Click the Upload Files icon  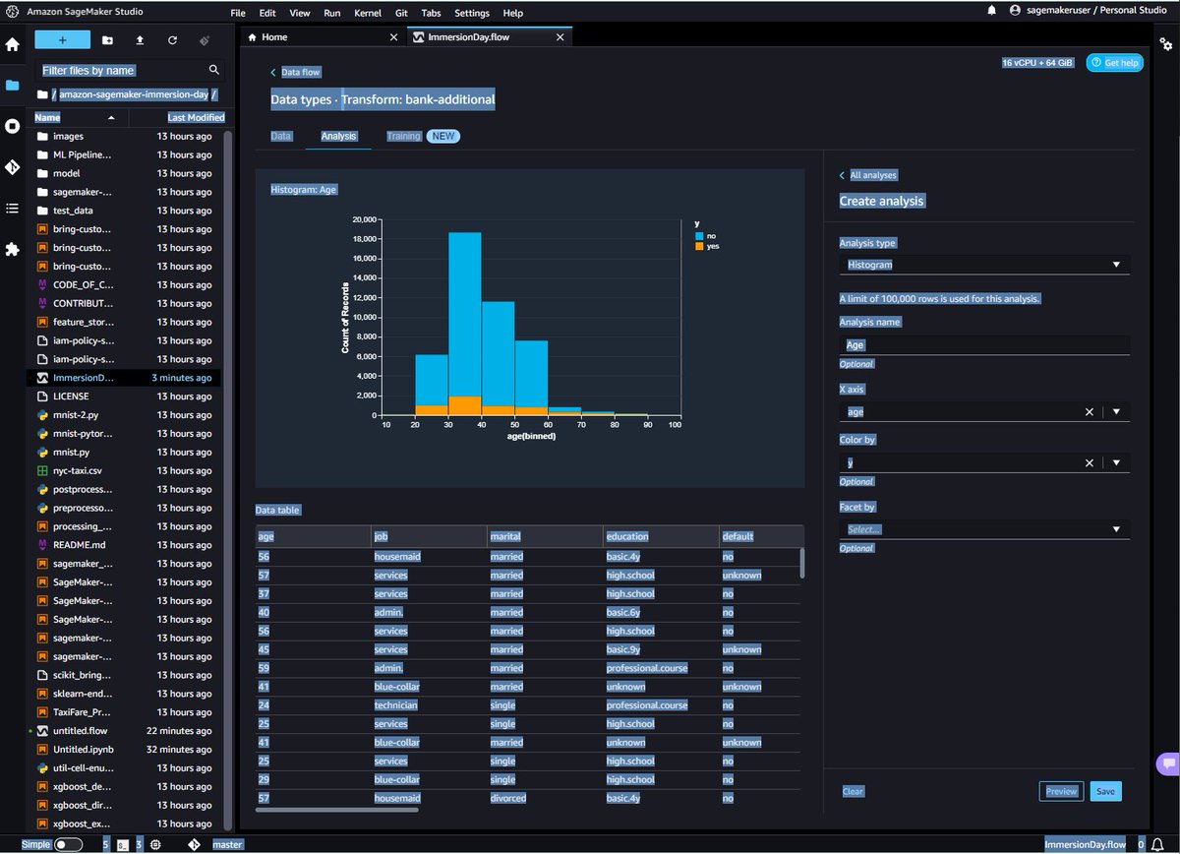pos(140,40)
